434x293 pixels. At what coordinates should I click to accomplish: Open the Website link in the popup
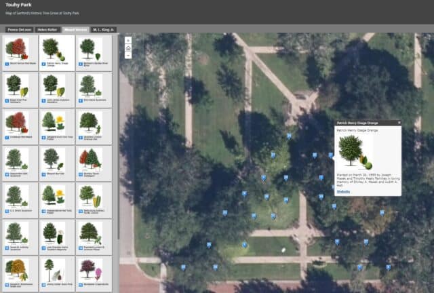(x=344, y=191)
